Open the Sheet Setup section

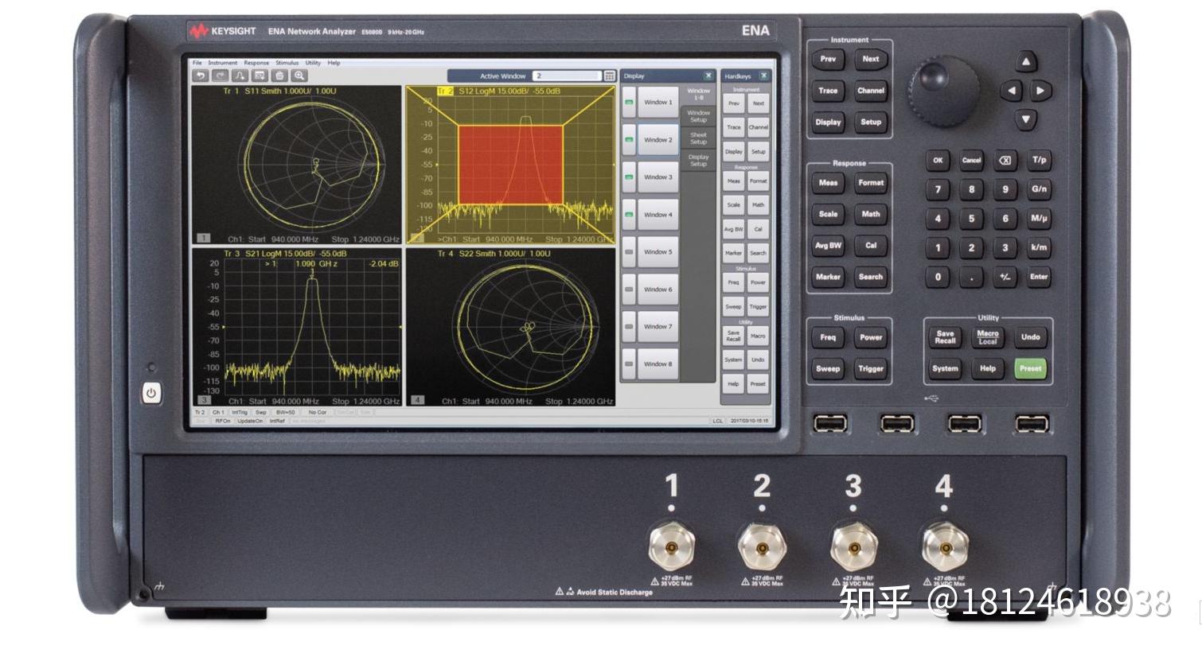[698, 139]
